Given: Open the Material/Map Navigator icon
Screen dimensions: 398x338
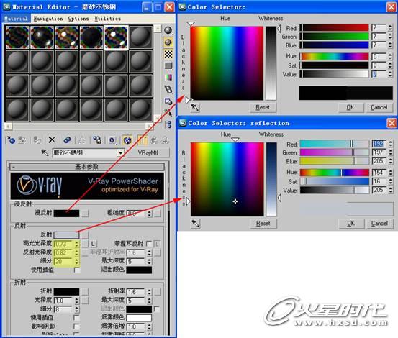Looking at the screenshot, I should coord(168,124).
